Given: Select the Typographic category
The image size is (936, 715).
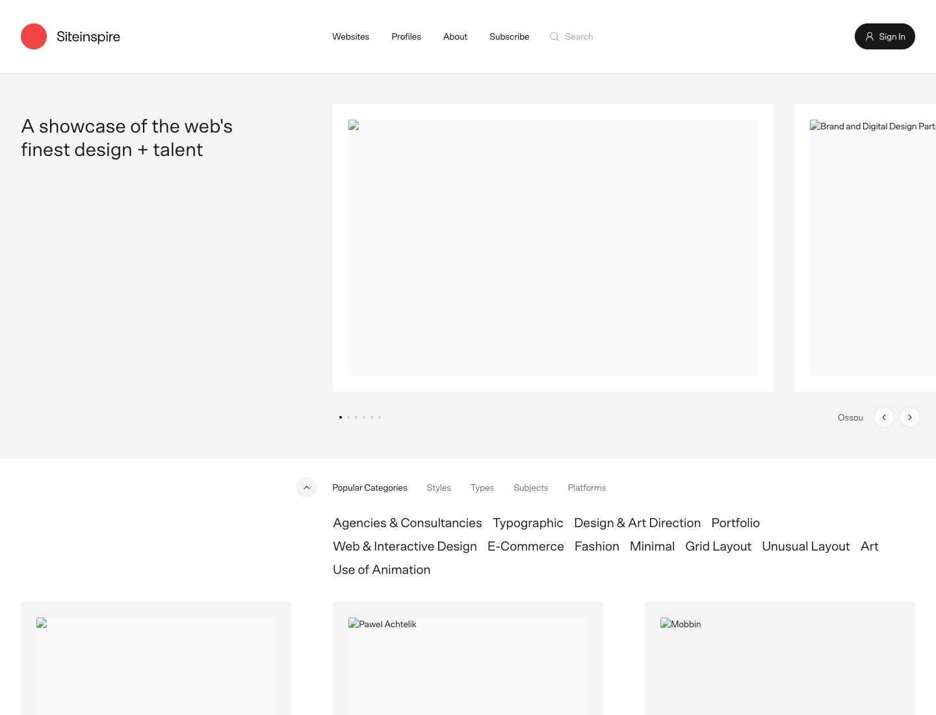Looking at the screenshot, I should click(x=528, y=523).
